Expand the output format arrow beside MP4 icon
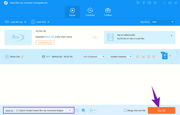Screen dimensions: 180x115 170,56
